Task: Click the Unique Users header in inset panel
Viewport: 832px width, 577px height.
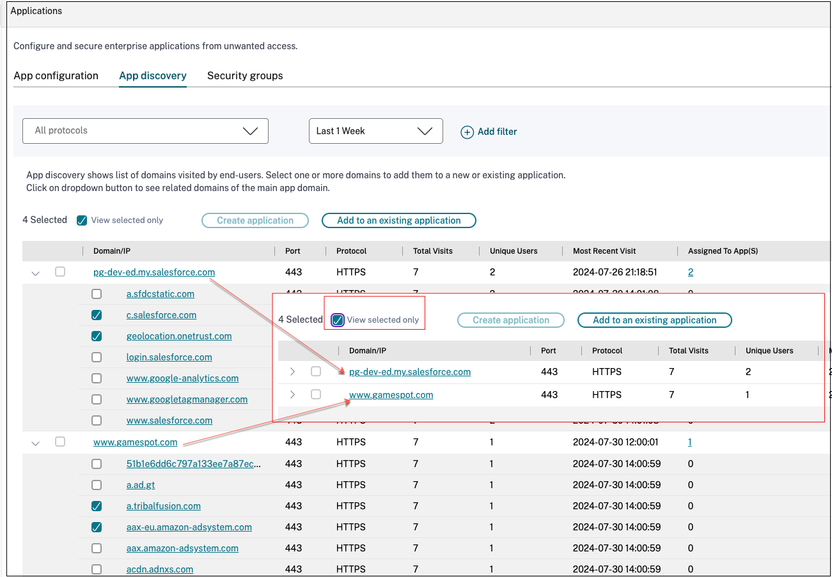Action: [769, 351]
